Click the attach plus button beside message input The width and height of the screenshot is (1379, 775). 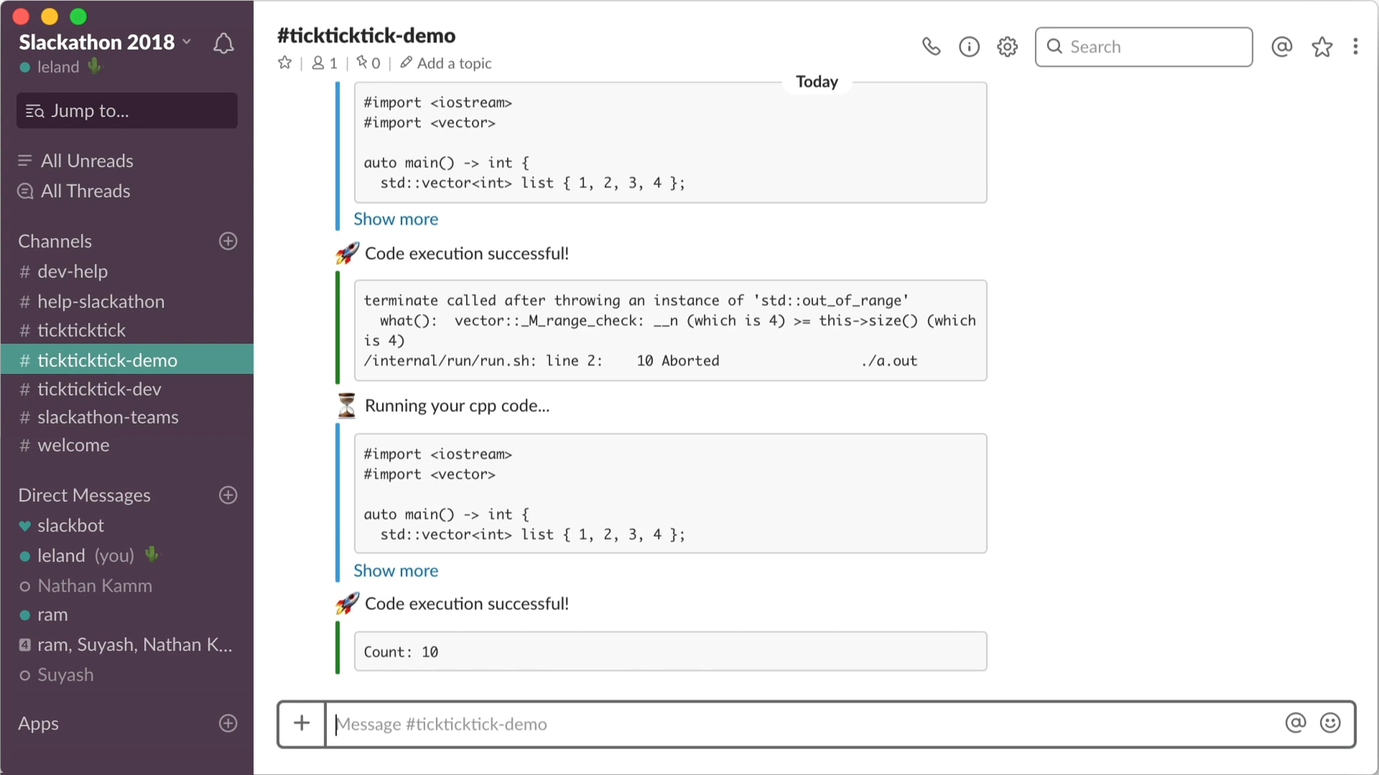(302, 723)
